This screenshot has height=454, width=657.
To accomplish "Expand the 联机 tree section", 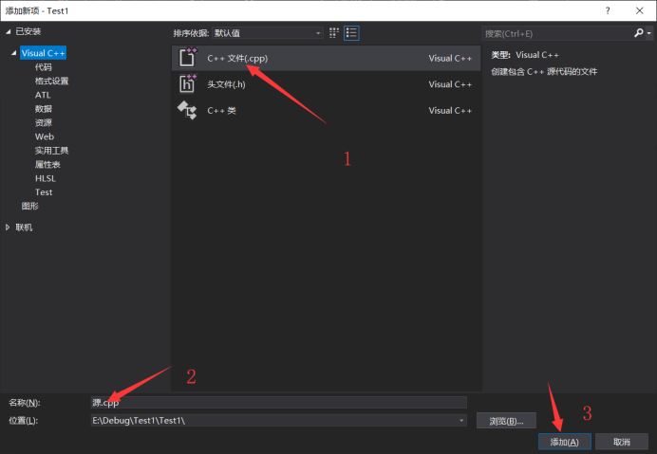I will pyautogui.click(x=8, y=227).
